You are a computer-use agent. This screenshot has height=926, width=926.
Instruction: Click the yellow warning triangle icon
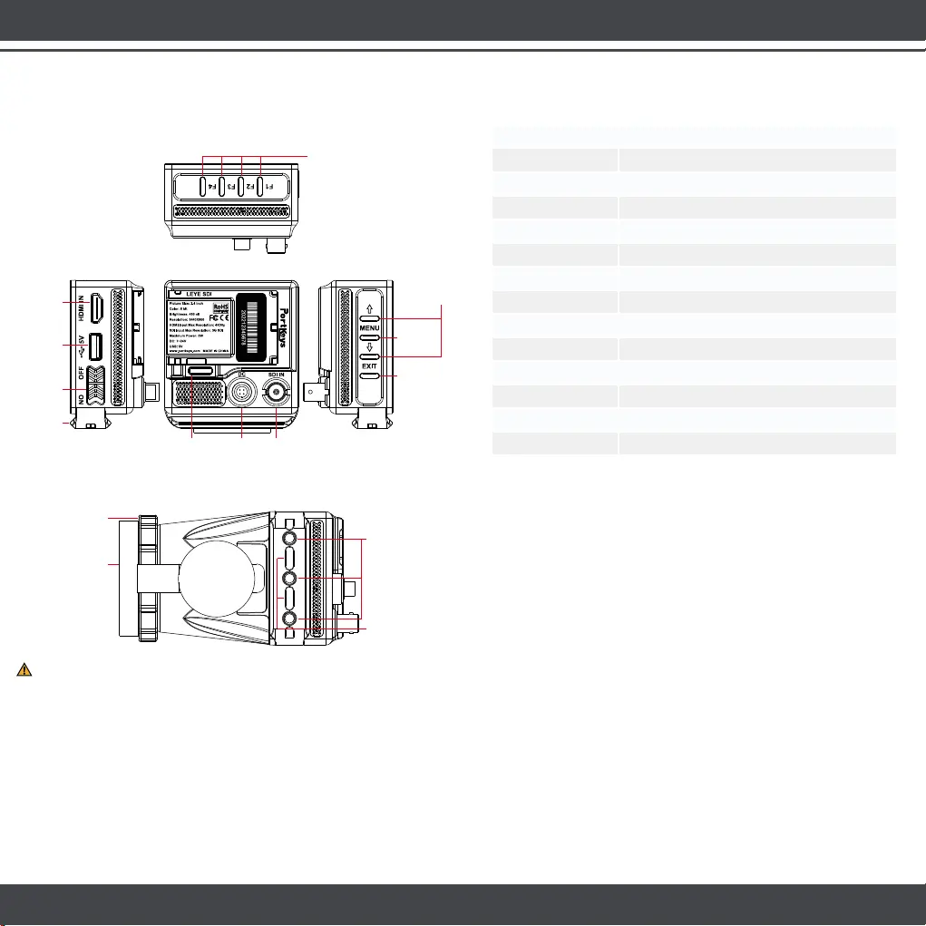24,670
